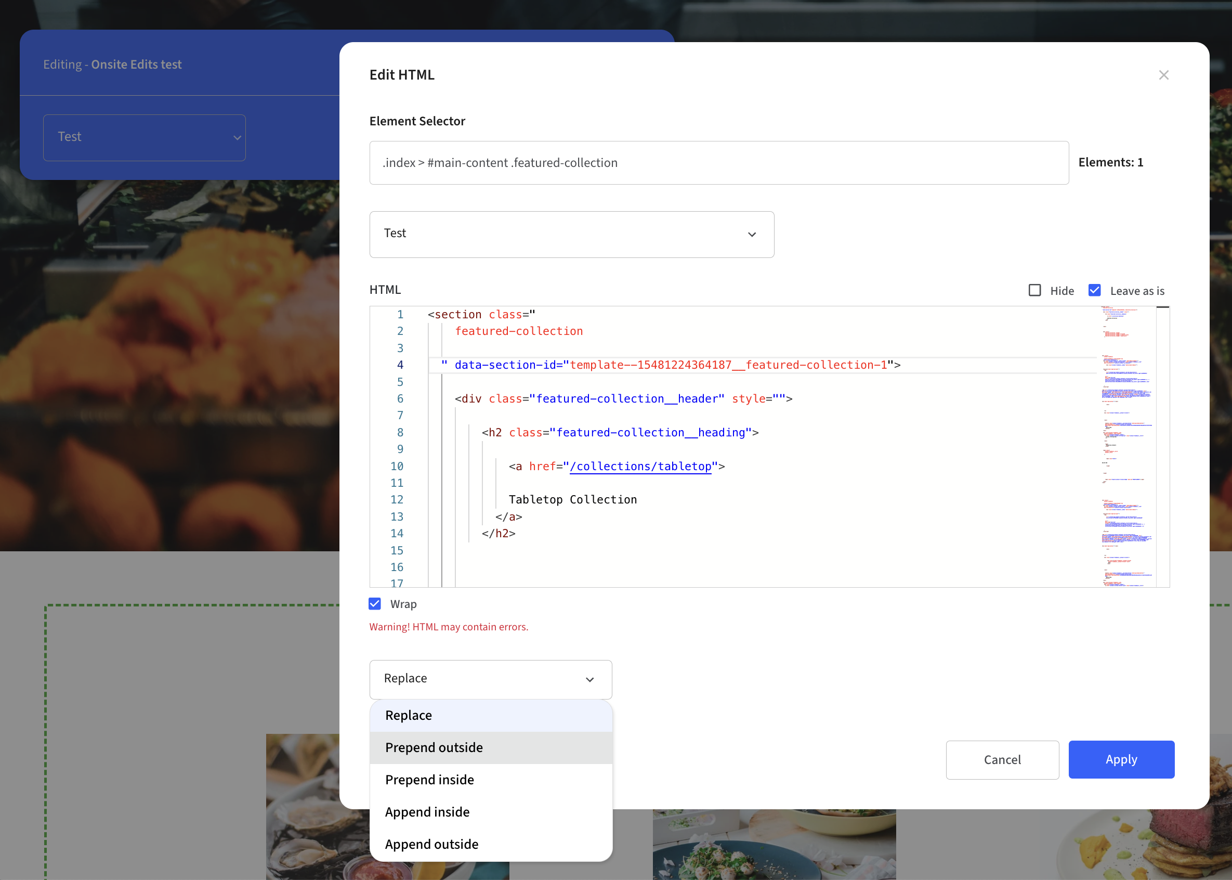Open the Test variant dropdown in dialog
1232x880 pixels.
571,234
